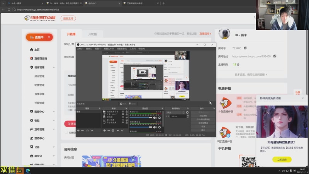This screenshot has width=309, height=174.
Task: Remove selected source in OBS Sources panel
Action: tap(109, 131)
